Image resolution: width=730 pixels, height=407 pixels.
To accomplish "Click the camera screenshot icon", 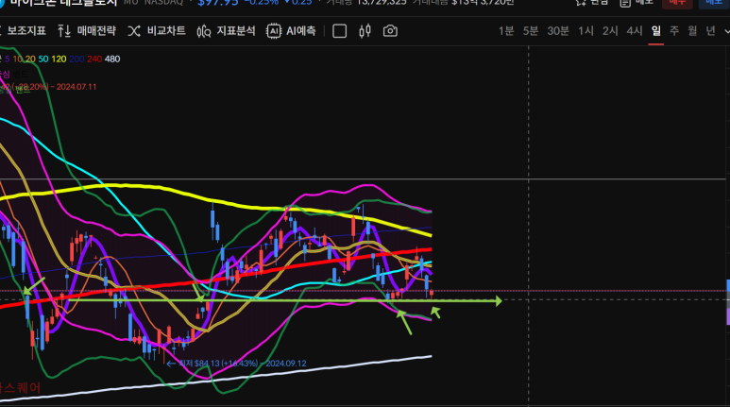I will [x=390, y=31].
